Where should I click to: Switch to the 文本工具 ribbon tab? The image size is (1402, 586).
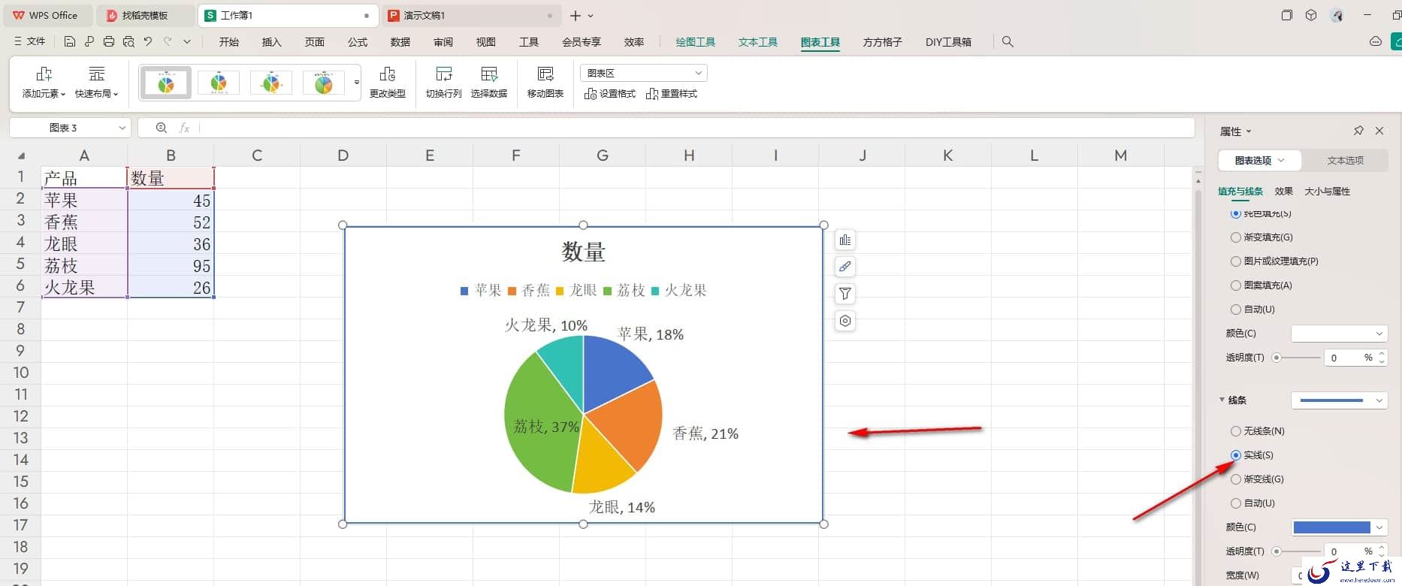click(x=757, y=42)
